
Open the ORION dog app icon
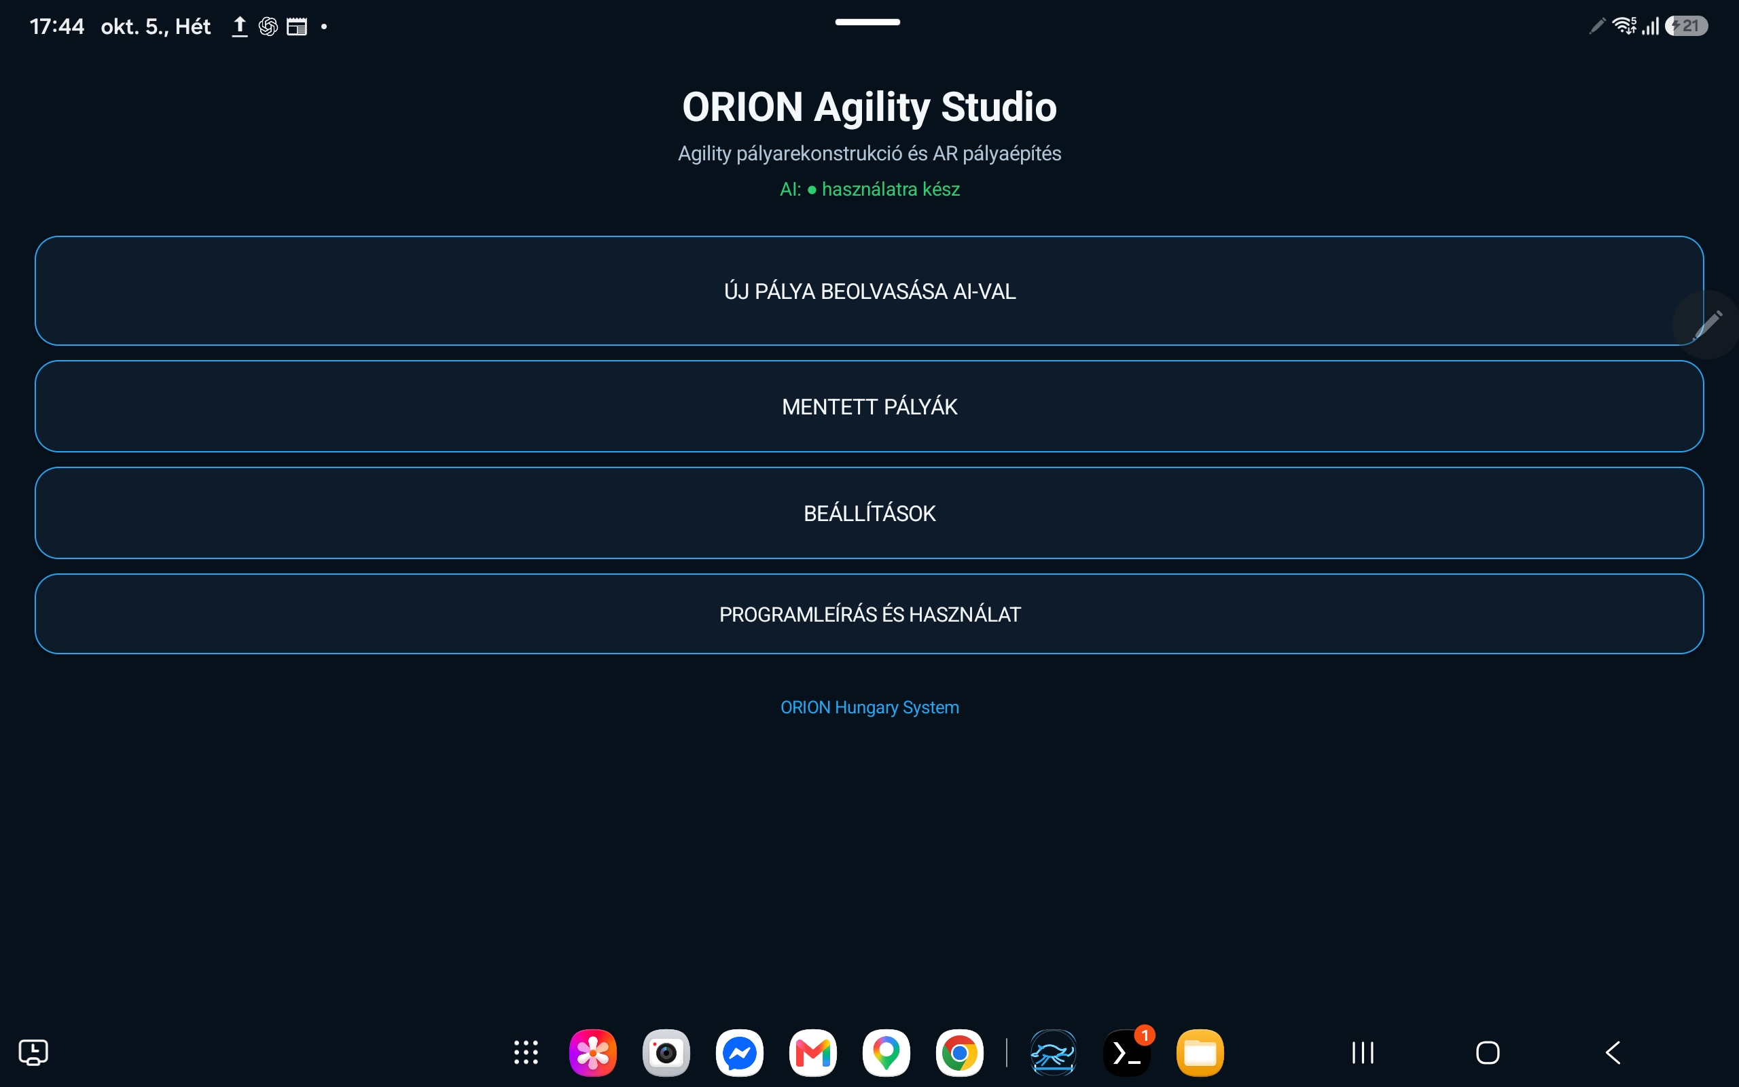click(x=1054, y=1052)
